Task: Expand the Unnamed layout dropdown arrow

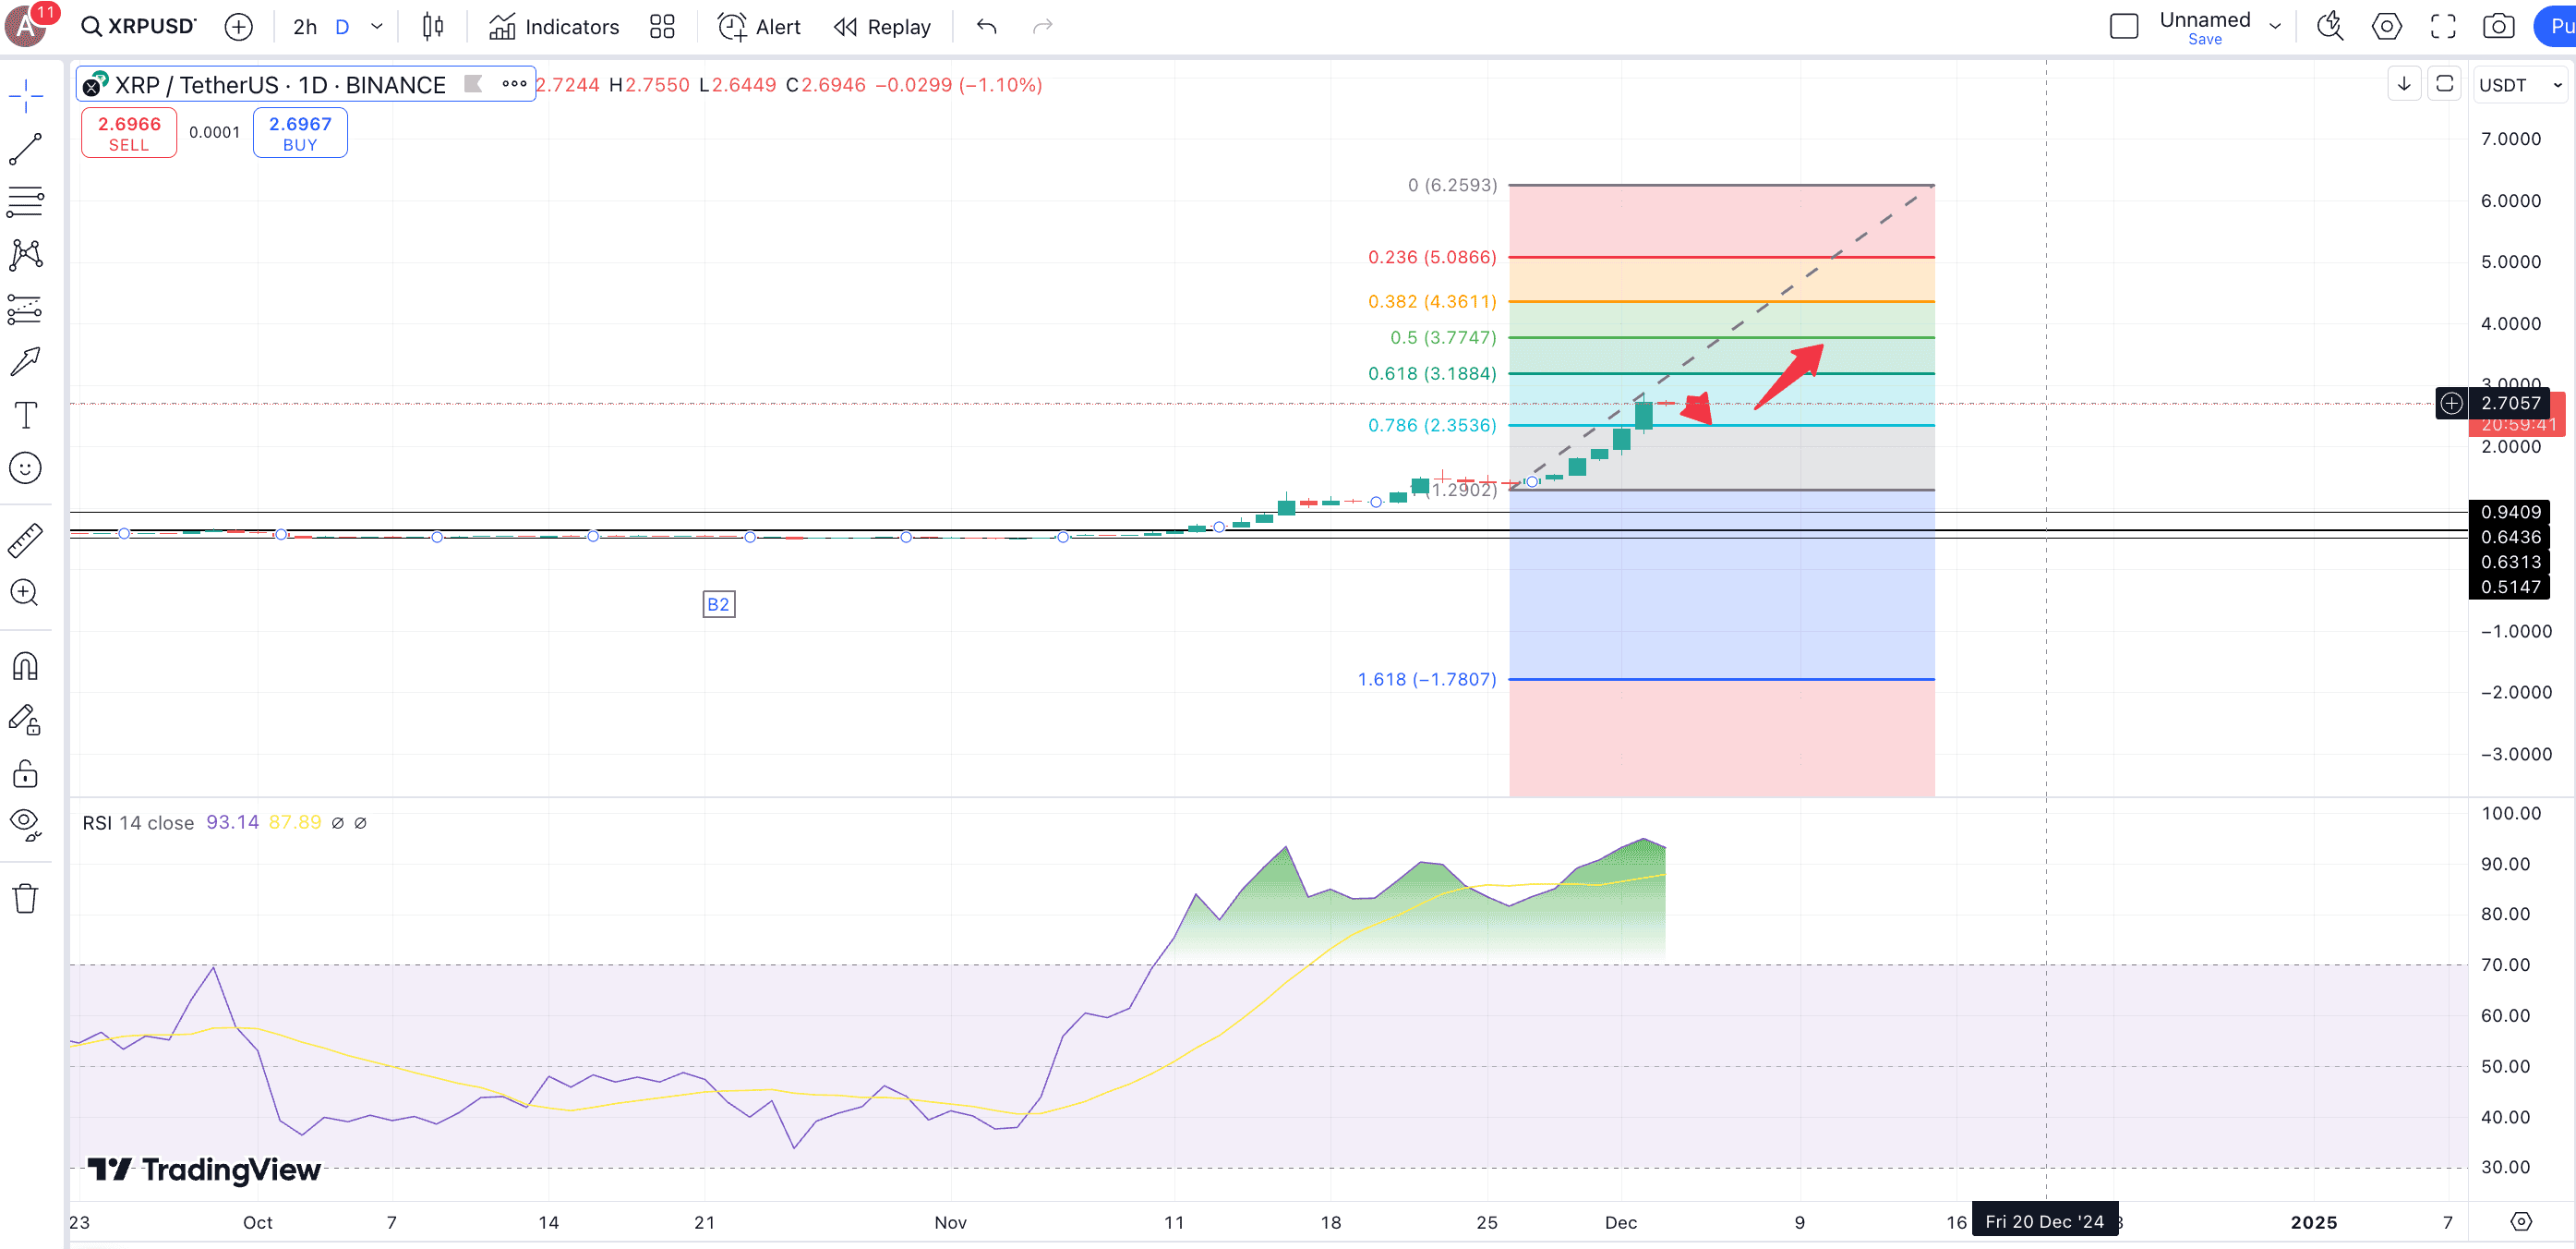Action: pyautogui.click(x=2275, y=27)
